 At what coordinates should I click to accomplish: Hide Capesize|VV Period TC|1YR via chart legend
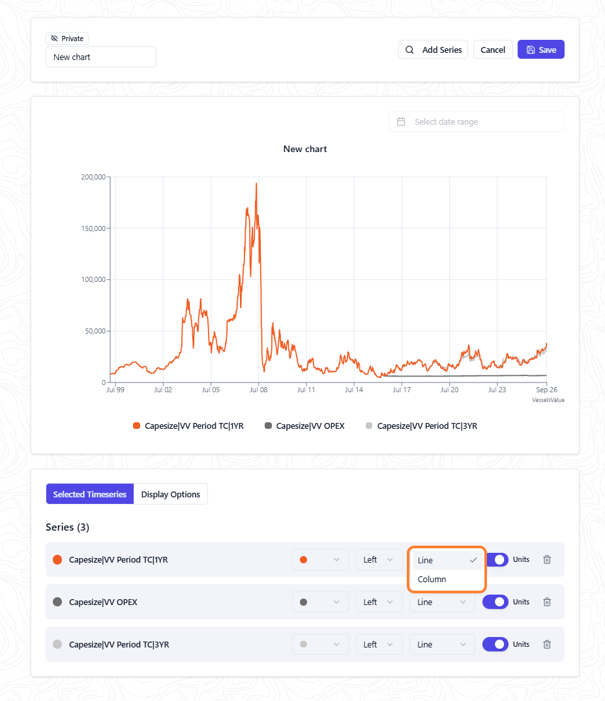[188, 426]
